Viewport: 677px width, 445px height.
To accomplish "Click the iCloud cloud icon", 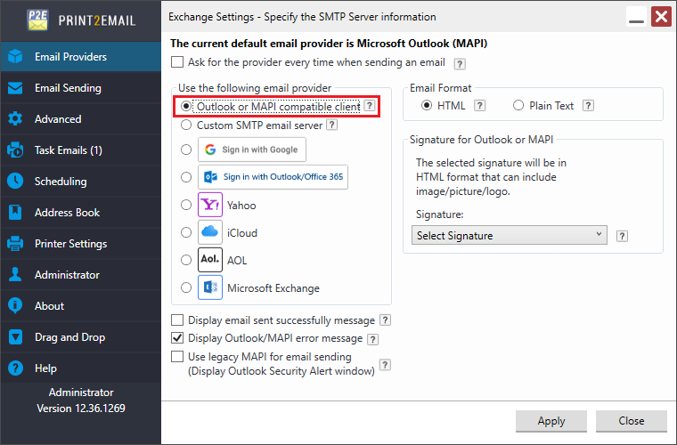I will [x=210, y=232].
